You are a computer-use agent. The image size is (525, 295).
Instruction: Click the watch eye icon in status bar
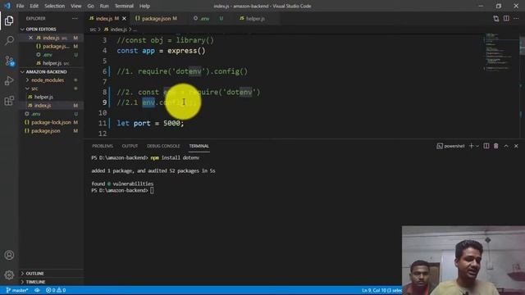click(37, 290)
